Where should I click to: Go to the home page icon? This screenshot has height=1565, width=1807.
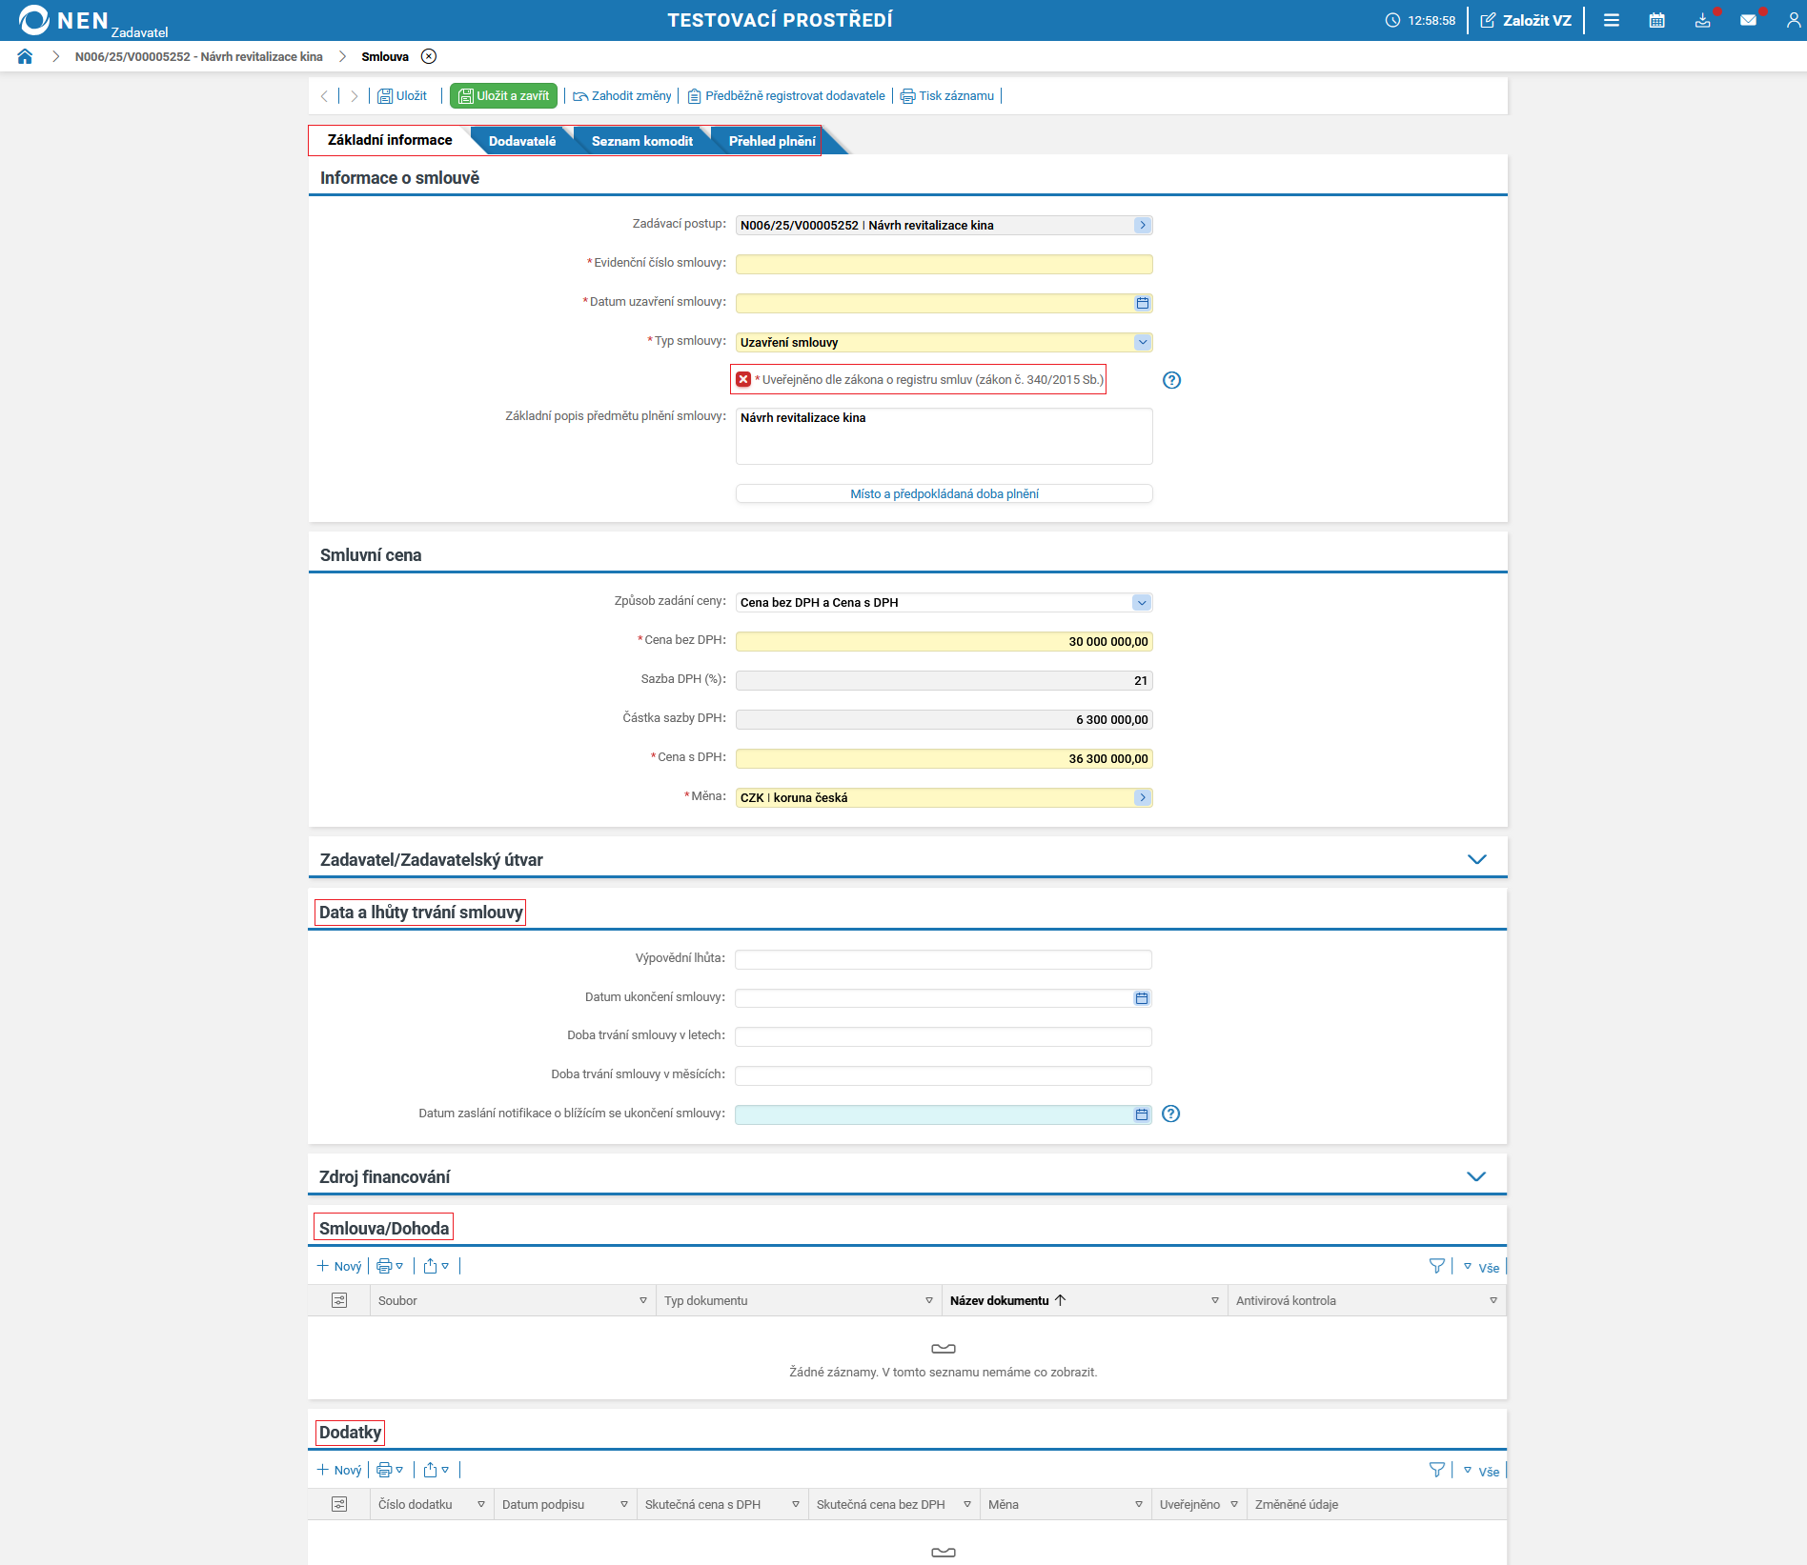point(25,56)
